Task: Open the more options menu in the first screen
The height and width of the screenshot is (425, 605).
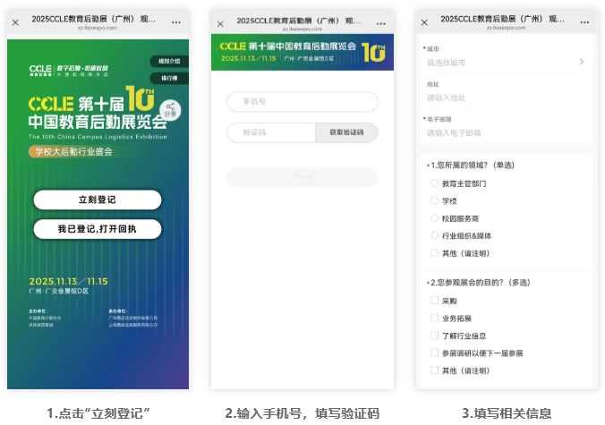Action: click(x=176, y=22)
